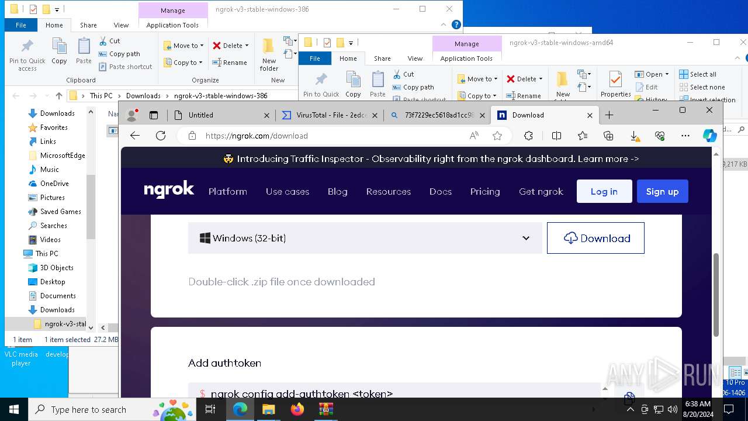
Task: Click Rename in the 386 Explorer window
Action: [x=230, y=63]
